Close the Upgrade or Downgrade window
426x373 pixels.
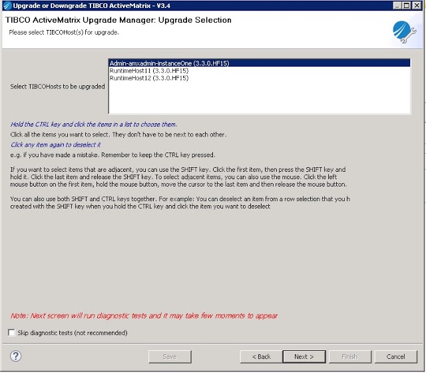[x=417, y=5]
